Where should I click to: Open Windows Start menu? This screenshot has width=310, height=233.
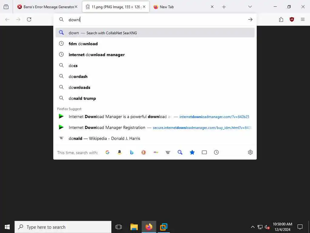click(7, 227)
